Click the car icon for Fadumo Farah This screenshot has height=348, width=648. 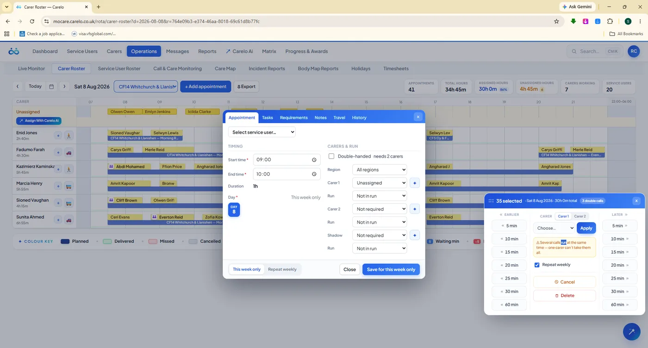pyautogui.click(x=69, y=153)
